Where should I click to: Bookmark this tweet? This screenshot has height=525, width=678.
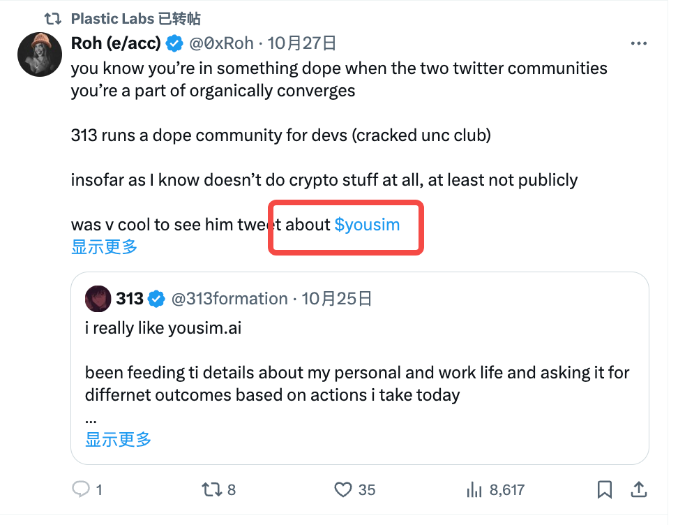pyautogui.click(x=605, y=489)
